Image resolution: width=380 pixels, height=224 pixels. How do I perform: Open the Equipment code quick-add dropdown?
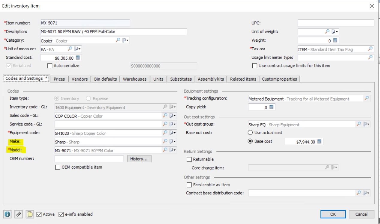[x=173, y=133]
